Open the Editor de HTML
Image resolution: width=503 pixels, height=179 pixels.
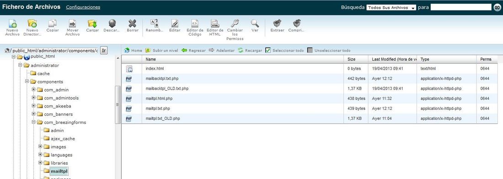pyautogui.click(x=214, y=23)
